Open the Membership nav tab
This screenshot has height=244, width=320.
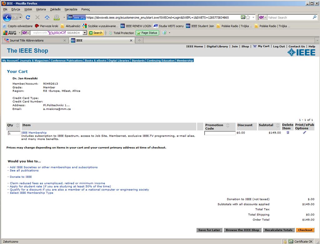click(x=185, y=60)
